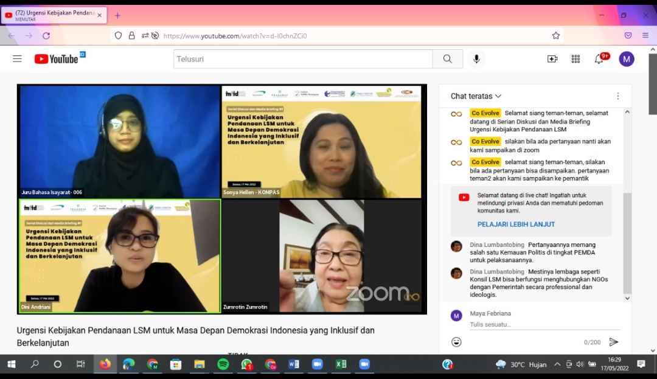
Task: Open the chat three-dot options menu
Action: (617, 96)
